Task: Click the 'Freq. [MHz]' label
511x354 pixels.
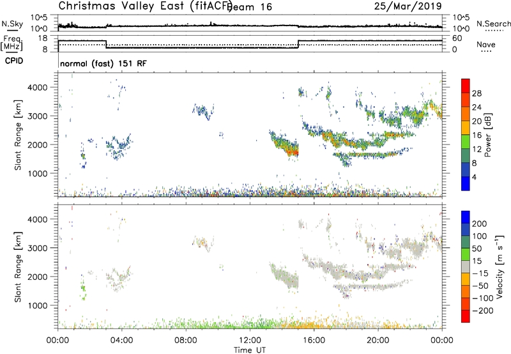Action: pos(11,43)
